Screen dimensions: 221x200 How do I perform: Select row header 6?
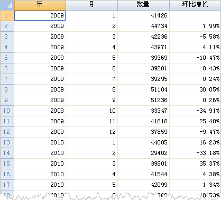pyautogui.click(x=7, y=69)
